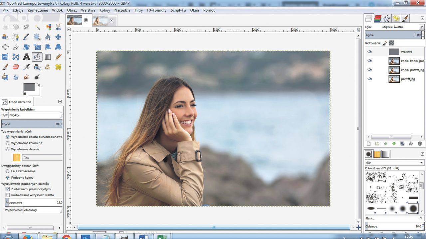Select the Ink tool

37,67
